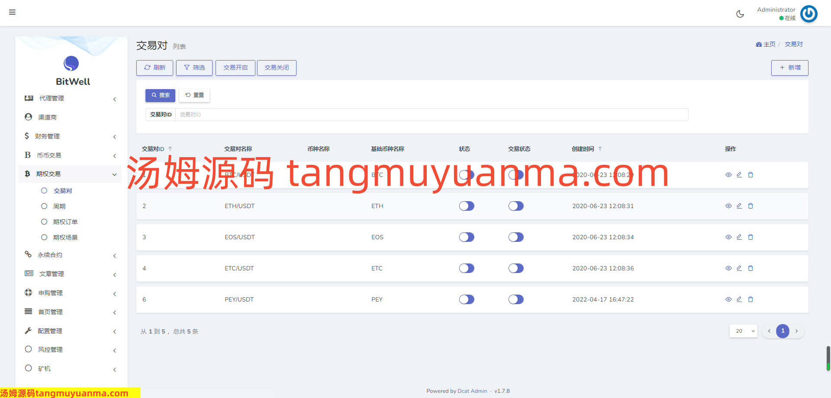Click the edit pencil icon for ETH/USDT row
Screen dimensions: 831x398
739,206
